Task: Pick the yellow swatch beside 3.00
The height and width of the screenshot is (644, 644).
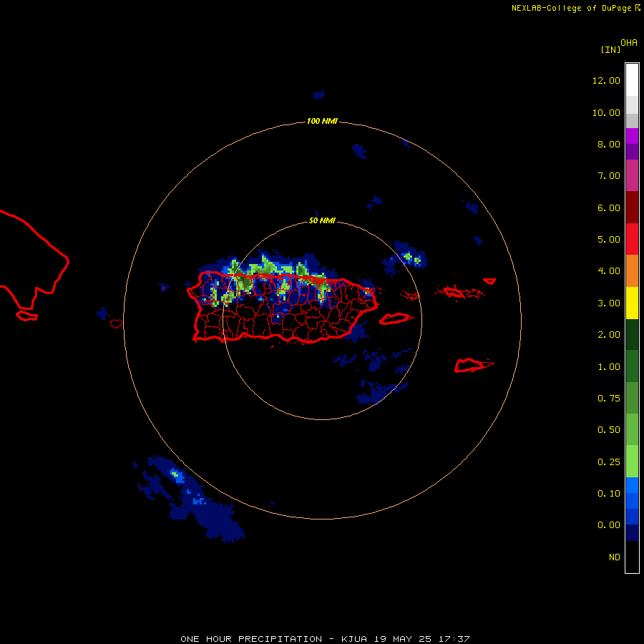Action: (632, 303)
